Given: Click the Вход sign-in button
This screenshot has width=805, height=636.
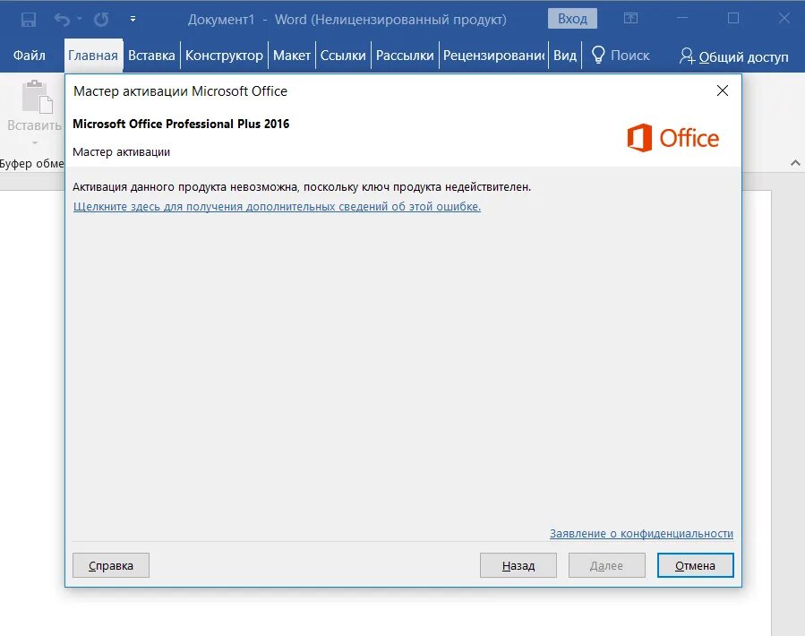Looking at the screenshot, I should tap(572, 19).
